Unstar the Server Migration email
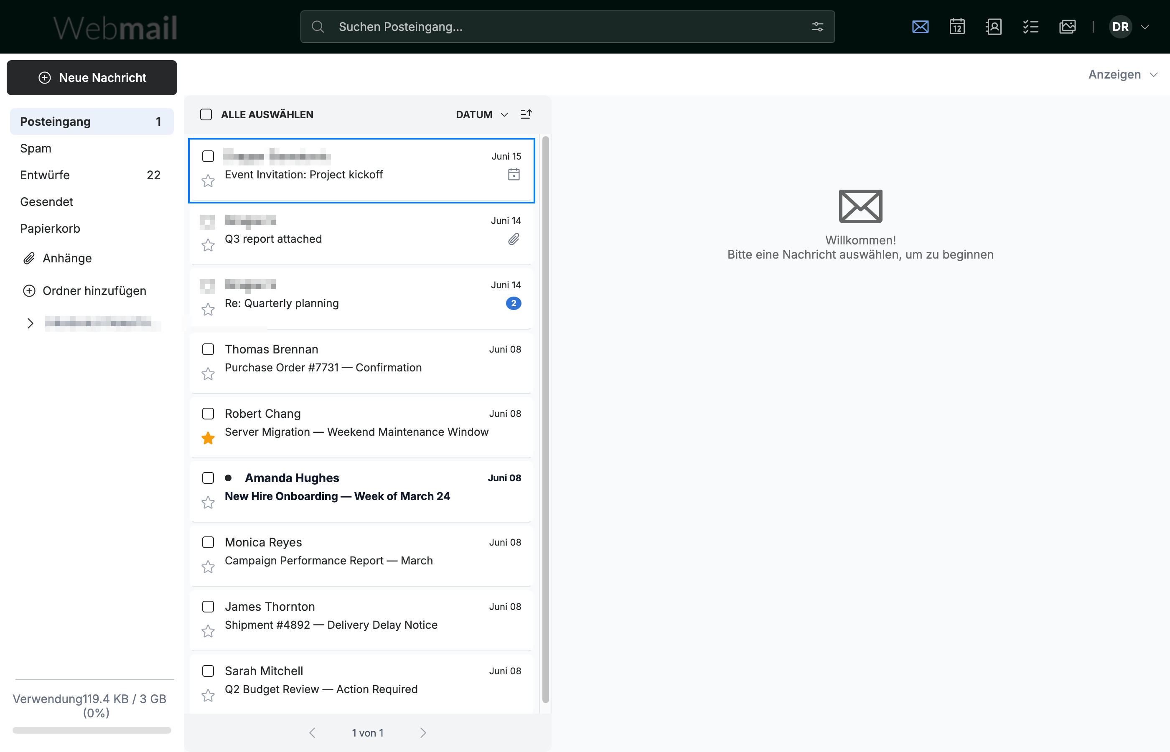The width and height of the screenshot is (1170, 752). pos(208,438)
